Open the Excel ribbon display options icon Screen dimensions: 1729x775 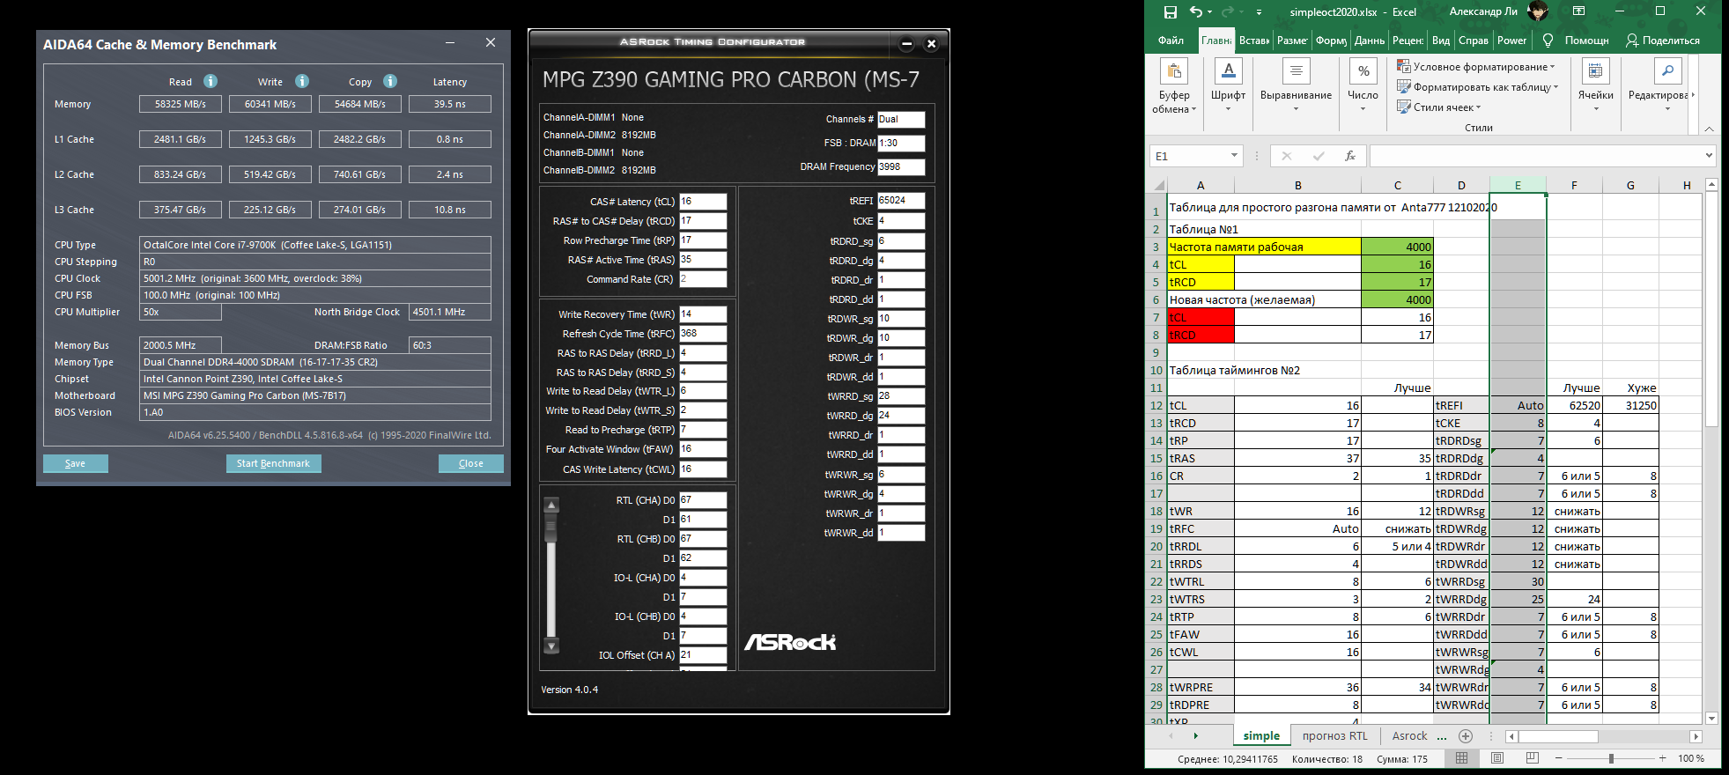click(1579, 11)
